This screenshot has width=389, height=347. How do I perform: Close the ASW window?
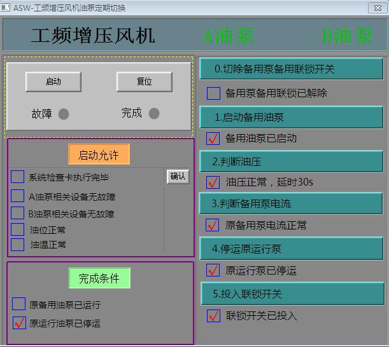click(376, 8)
